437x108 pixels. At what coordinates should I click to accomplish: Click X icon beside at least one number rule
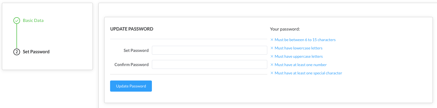point(272,65)
